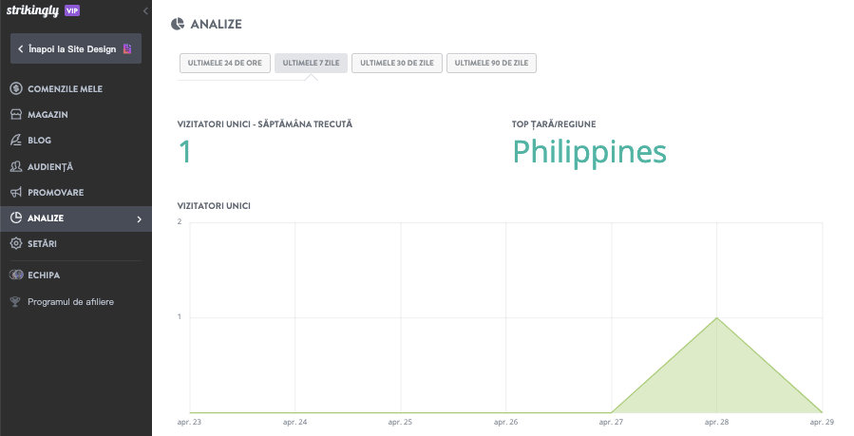Click the chart peak at apr. 28
The height and width of the screenshot is (436, 854).
click(x=717, y=317)
